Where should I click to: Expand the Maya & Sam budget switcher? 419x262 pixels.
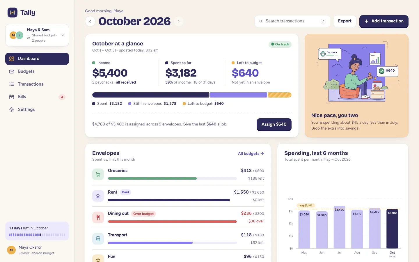tap(37, 35)
